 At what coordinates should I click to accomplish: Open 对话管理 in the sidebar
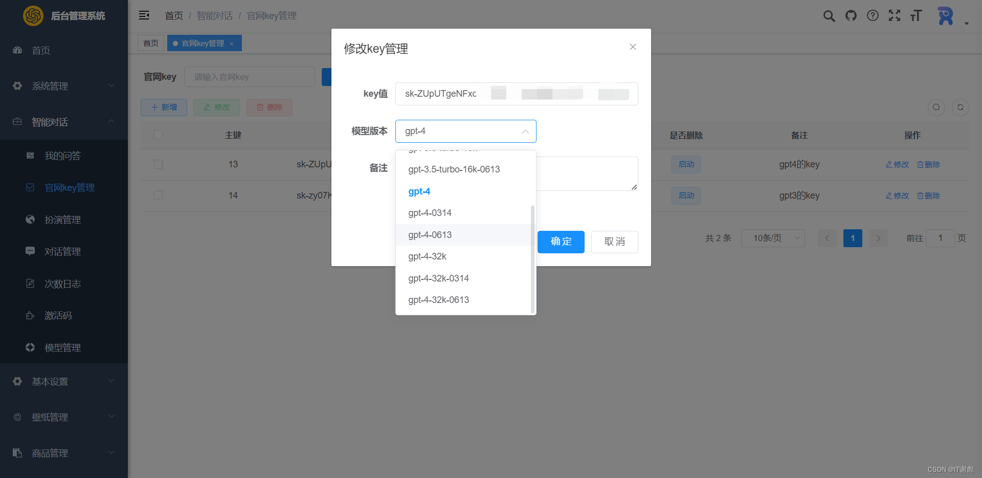coord(64,251)
